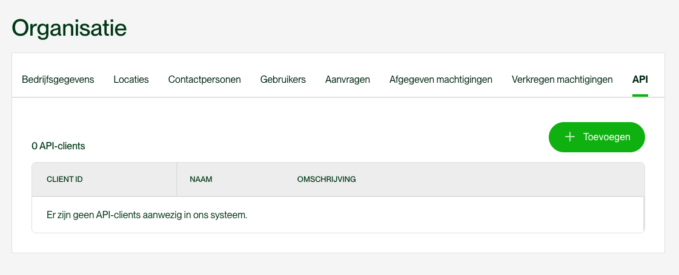
Task: Click the vertical bar at the table's right edge
Action: pos(643,214)
